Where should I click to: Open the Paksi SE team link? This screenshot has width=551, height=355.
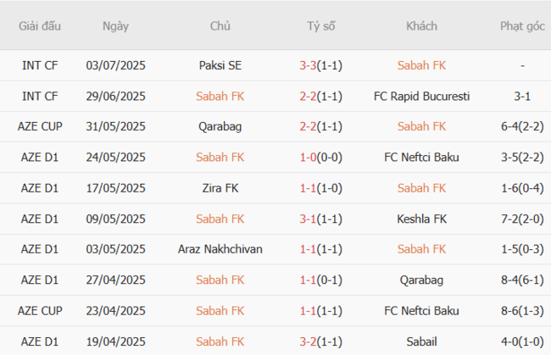coord(220,65)
